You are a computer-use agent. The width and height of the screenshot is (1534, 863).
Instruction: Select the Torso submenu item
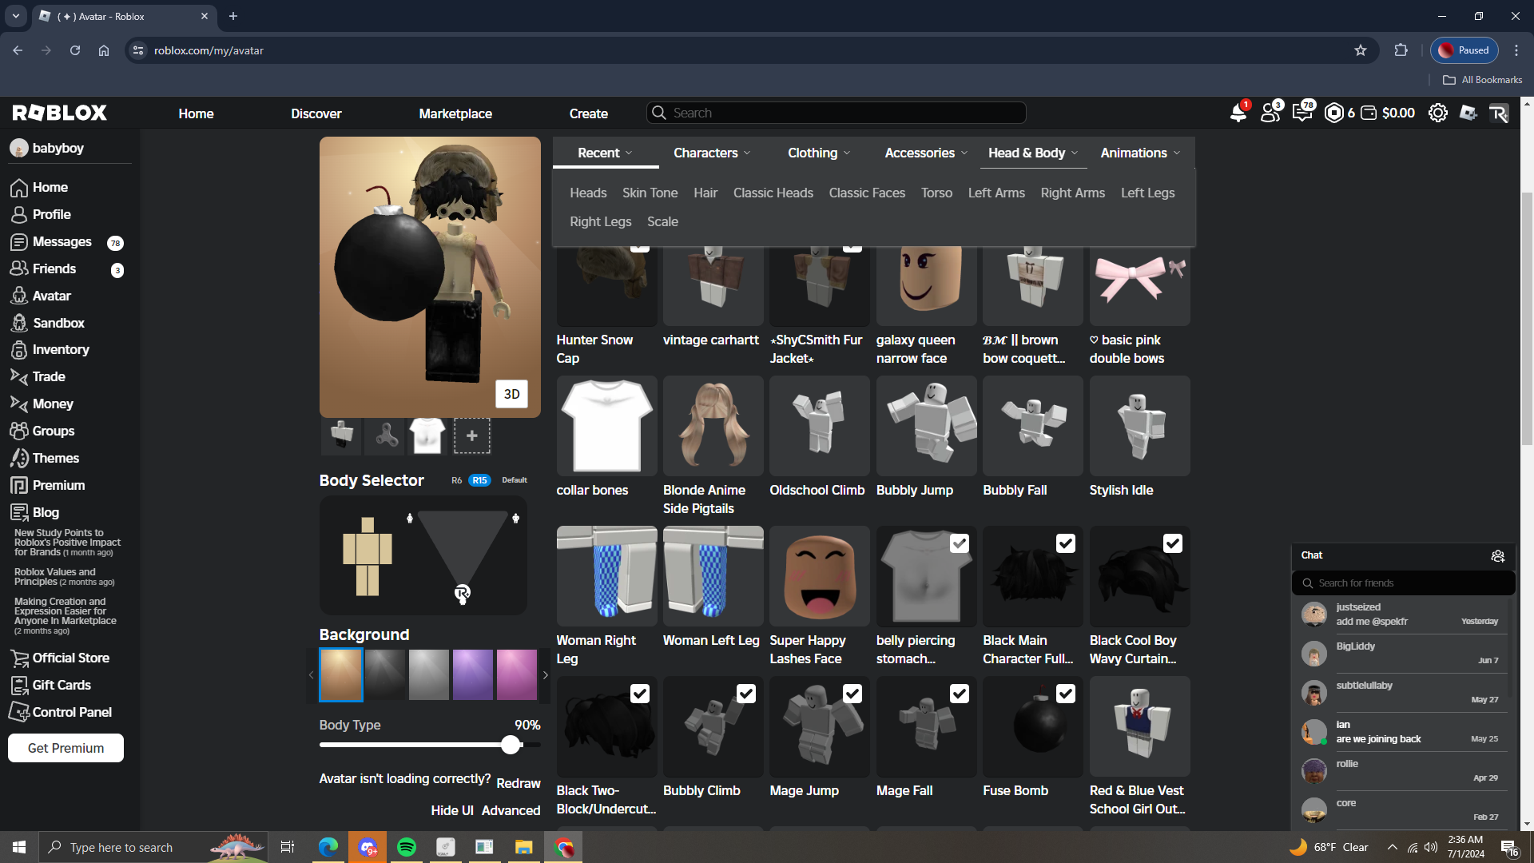[x=936, y=193]
